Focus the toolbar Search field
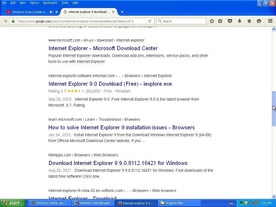This screenshot has height=207, width=276. click(181, 21)
